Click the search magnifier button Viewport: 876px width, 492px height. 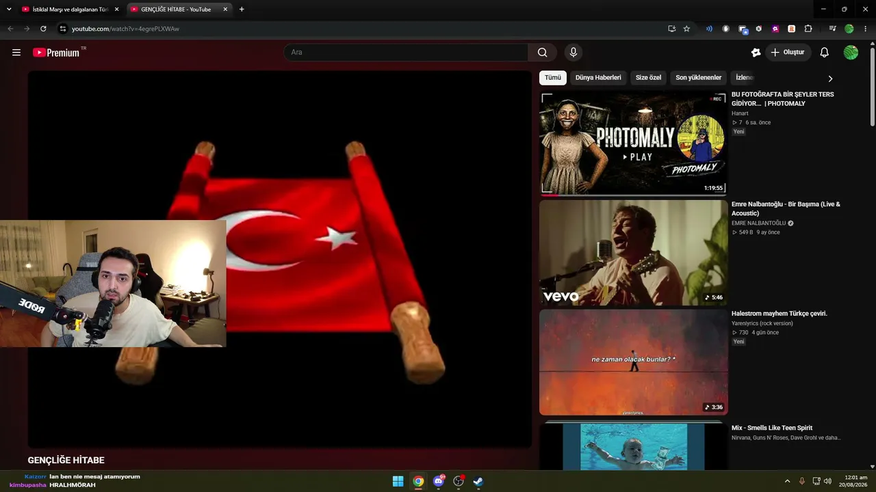[543, 53]
